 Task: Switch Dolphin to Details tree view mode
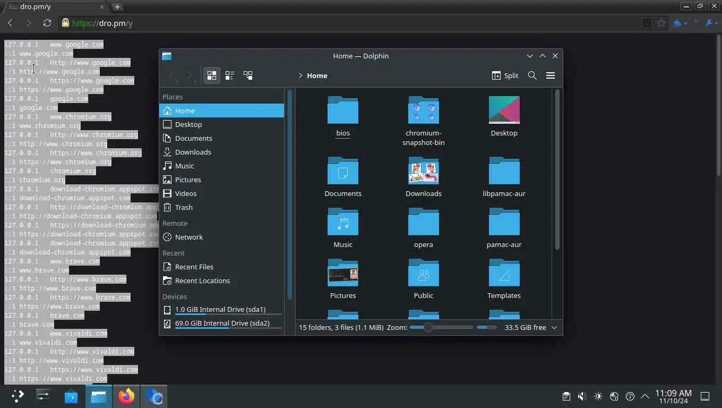coord(248,75)
